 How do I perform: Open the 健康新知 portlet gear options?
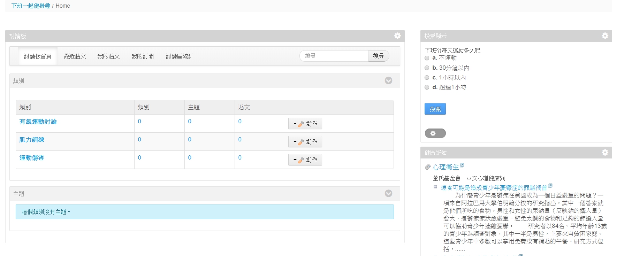click(x=605, y=153)
